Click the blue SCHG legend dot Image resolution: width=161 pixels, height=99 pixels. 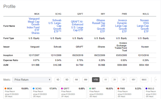tap(33, 88)
